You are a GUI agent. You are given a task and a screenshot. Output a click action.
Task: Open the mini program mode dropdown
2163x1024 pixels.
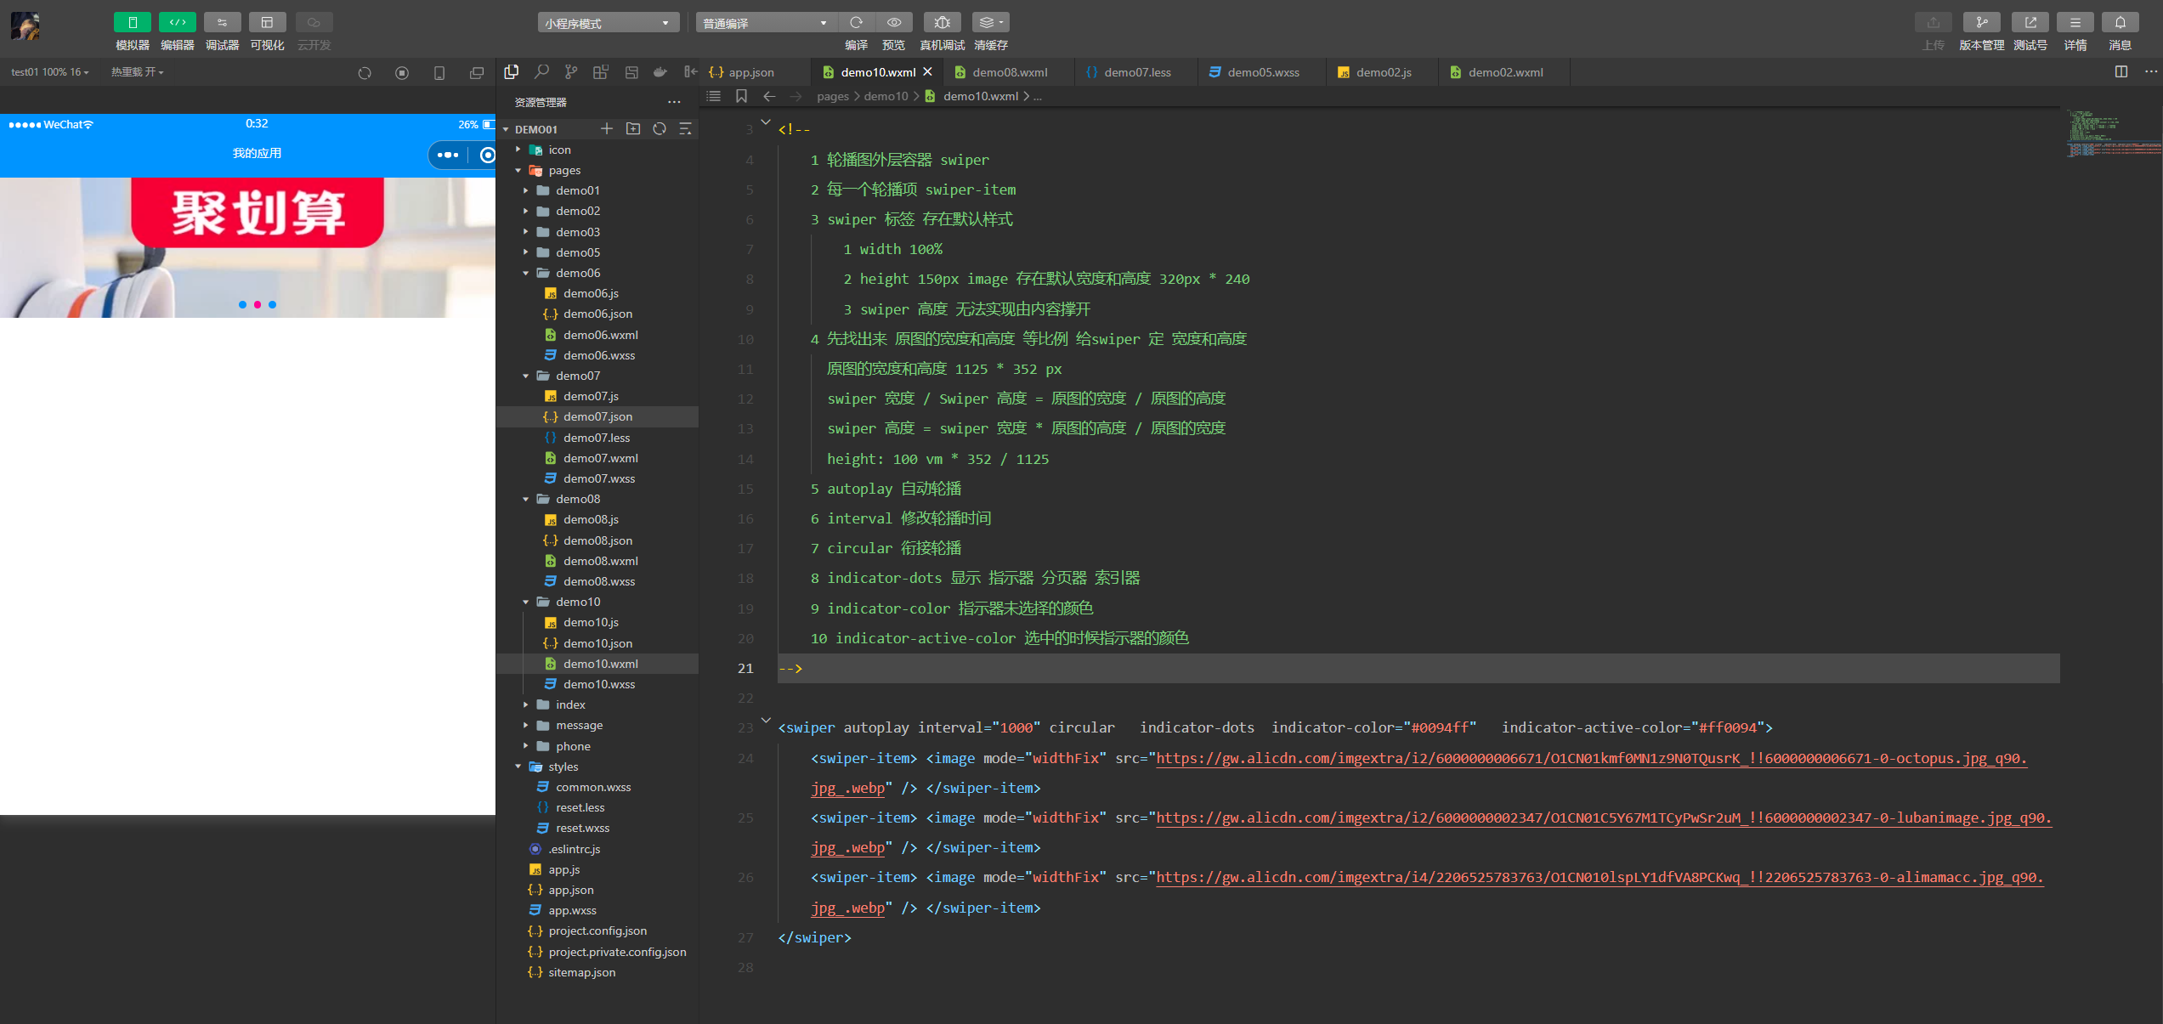click(608, 23)
